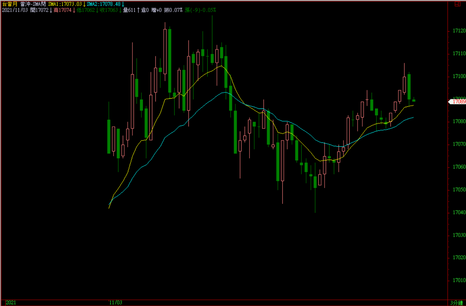This screenshot has width=466, height=306.
Task: Click the 17100 price axis label
Action: tap(459, 76)
